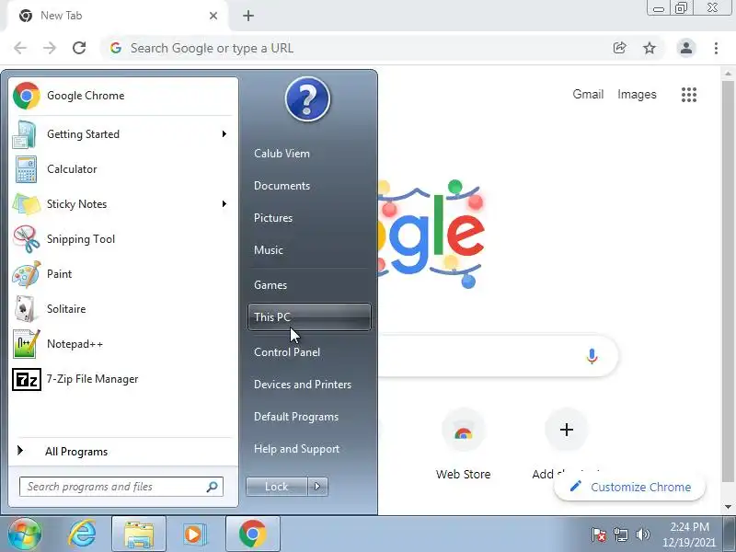Click the Action Center flag icon
The height and width of the screenshot is (552, 736).
pyautogui.click(x=599, y=535)
